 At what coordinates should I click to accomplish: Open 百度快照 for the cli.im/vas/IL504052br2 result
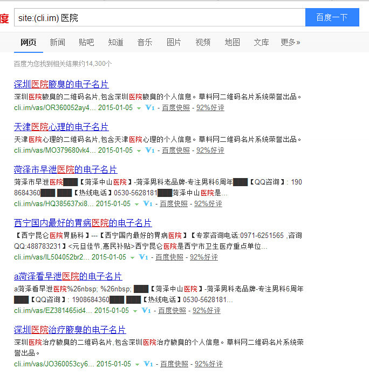coord(169,257)
